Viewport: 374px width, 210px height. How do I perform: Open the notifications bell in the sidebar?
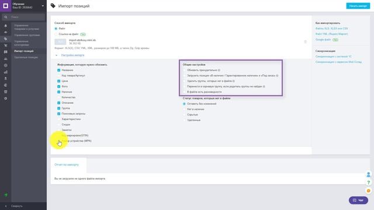(5, 26)
